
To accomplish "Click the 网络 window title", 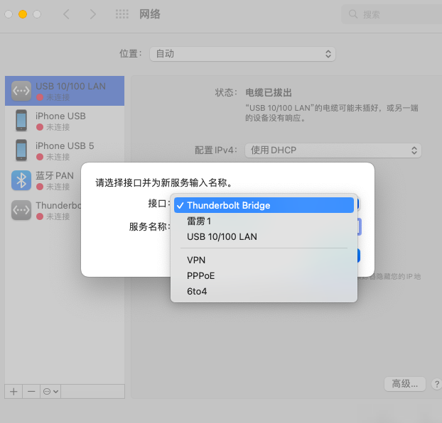I will 150,13.
